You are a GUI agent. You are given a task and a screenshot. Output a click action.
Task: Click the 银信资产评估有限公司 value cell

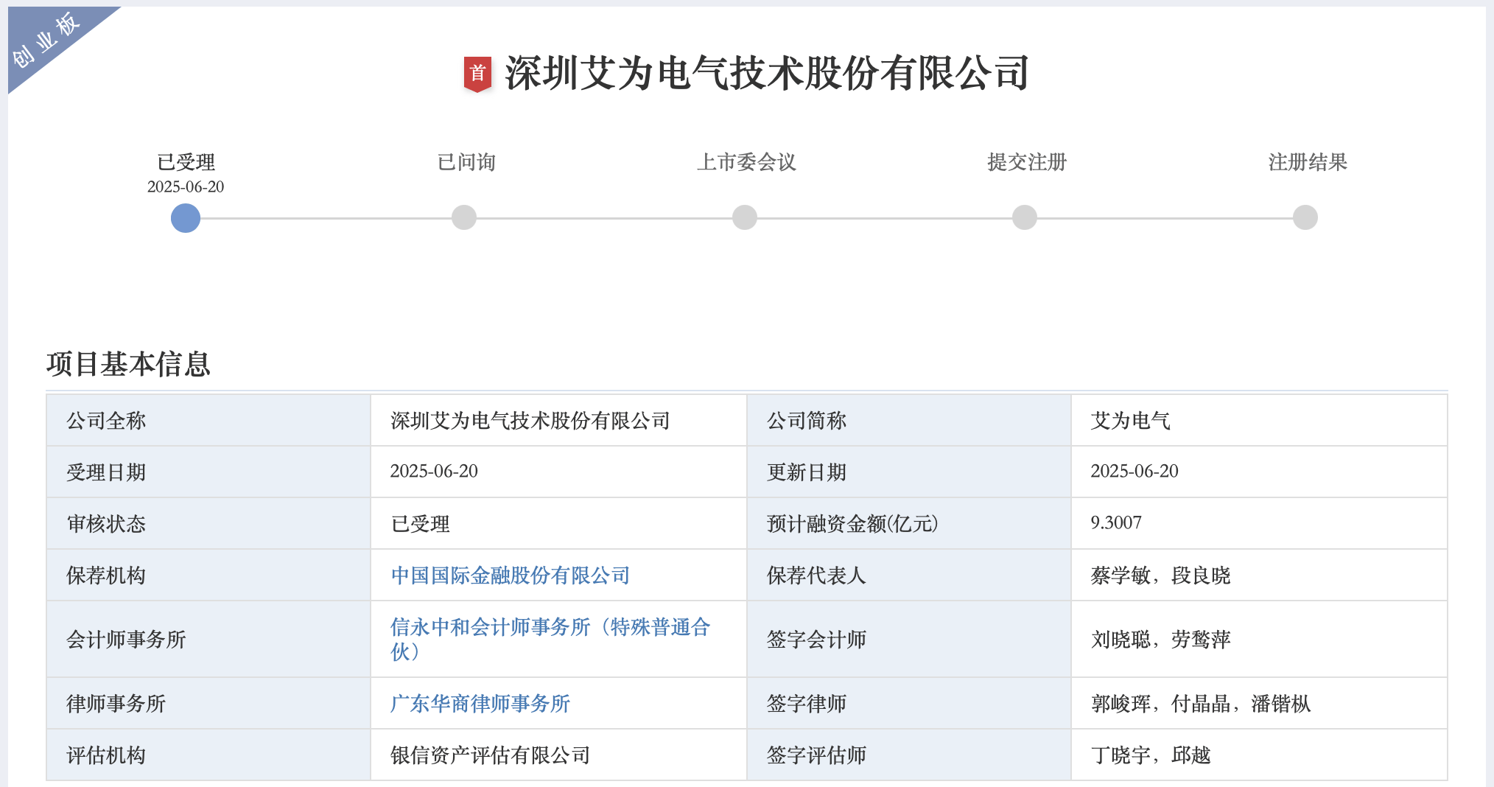coord(558,755)
